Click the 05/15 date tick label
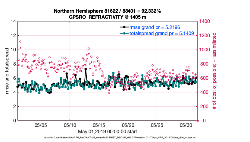Viewport: 250px width, 142px height. (99, 125)
